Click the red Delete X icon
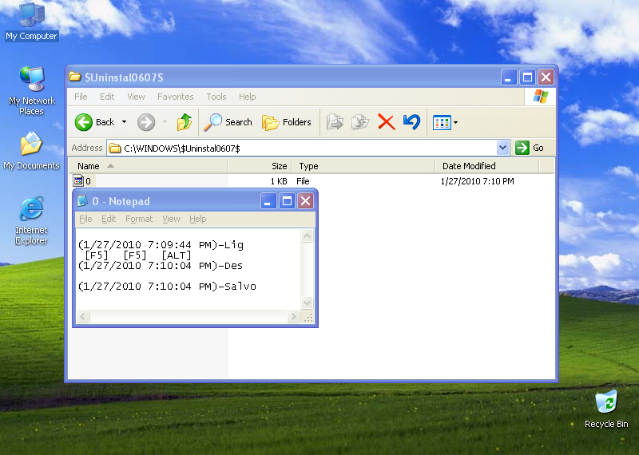639x455 pixels. pyautogui.click(x=387, y=122)
